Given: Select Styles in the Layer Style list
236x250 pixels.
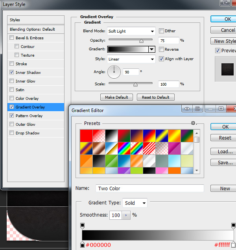Looking at the screenshot, I should coord(36,20).
